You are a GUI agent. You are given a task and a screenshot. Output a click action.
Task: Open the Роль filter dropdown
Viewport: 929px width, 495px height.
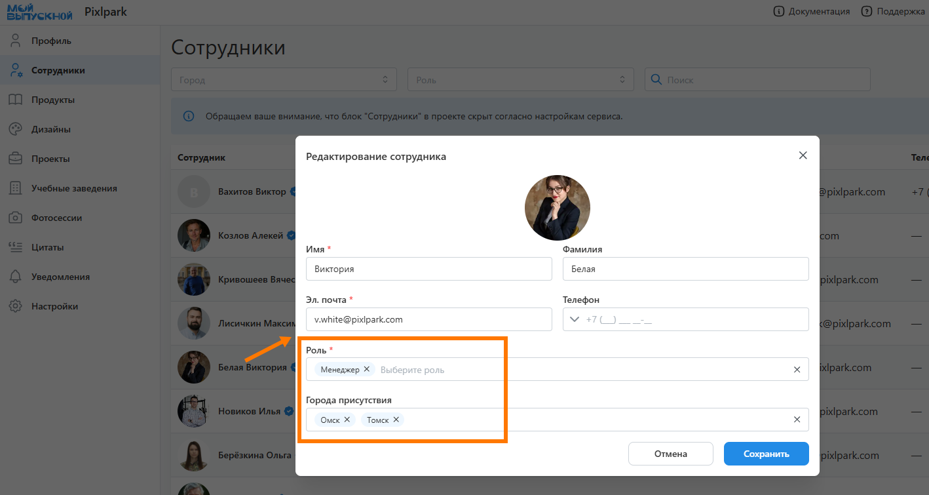(x=520, y=79)
